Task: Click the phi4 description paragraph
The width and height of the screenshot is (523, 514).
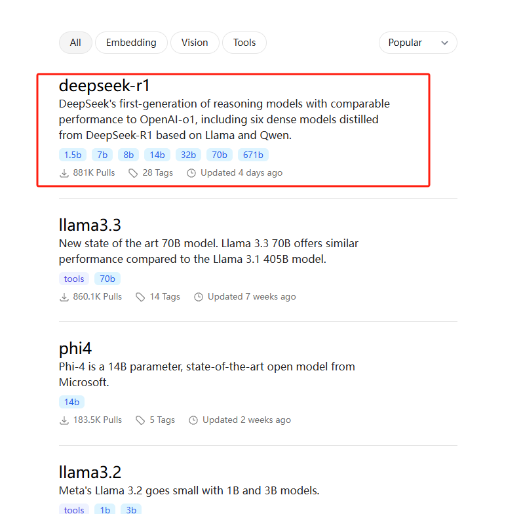Action: pos(207,374)
